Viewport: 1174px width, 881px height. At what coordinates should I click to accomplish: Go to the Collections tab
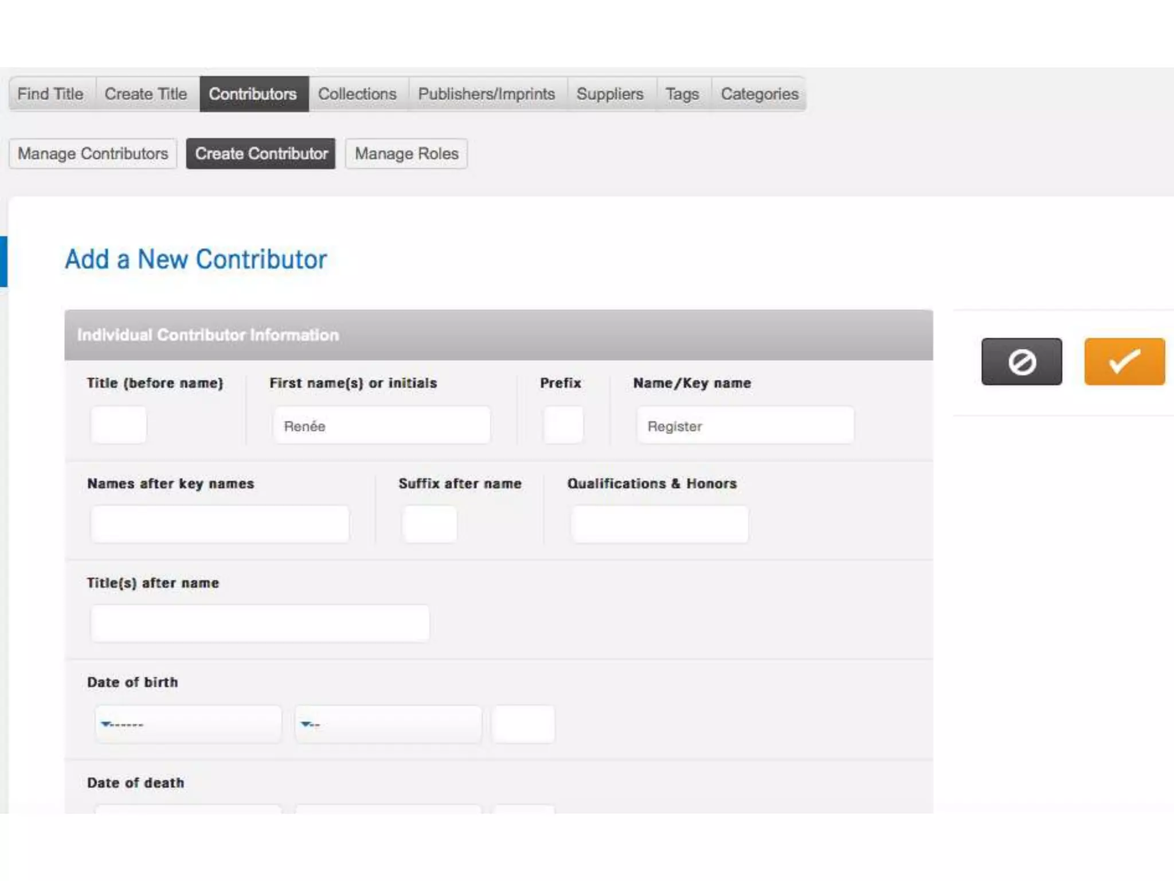click(x=357, y=93)
